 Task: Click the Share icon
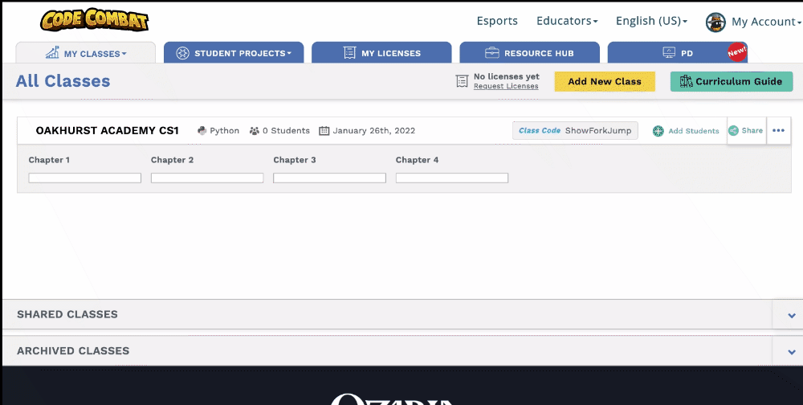point(733,131)
